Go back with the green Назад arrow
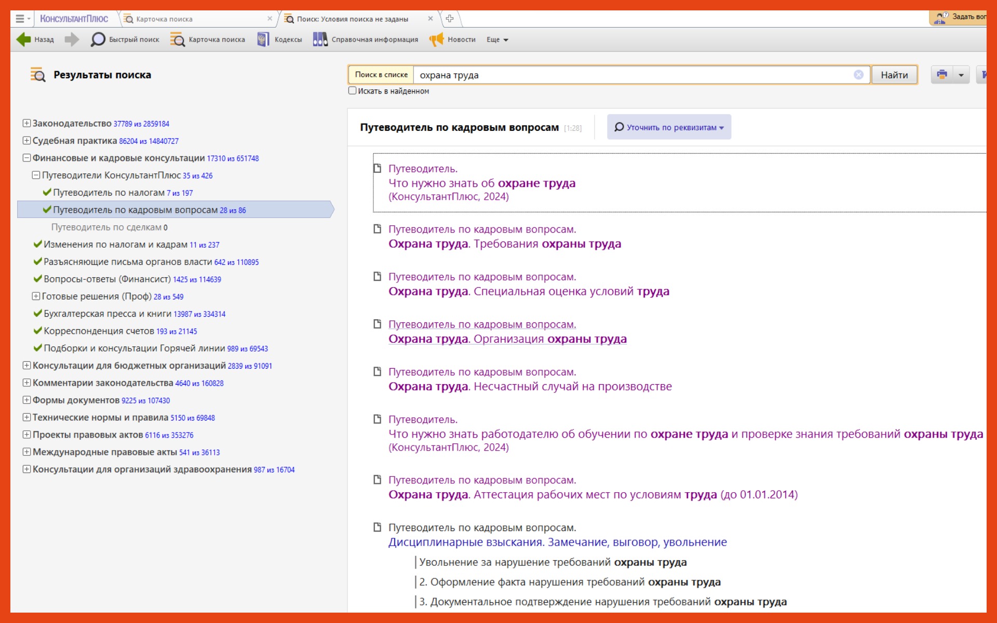Viewport: 997px width, 623px height. coord(35,39)
